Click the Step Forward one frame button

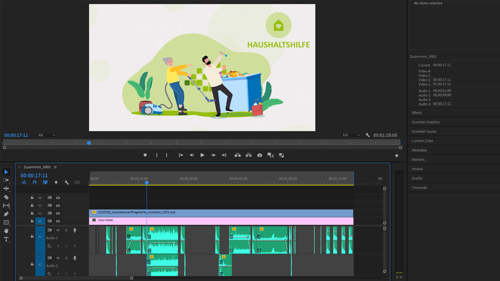(214, 155)
